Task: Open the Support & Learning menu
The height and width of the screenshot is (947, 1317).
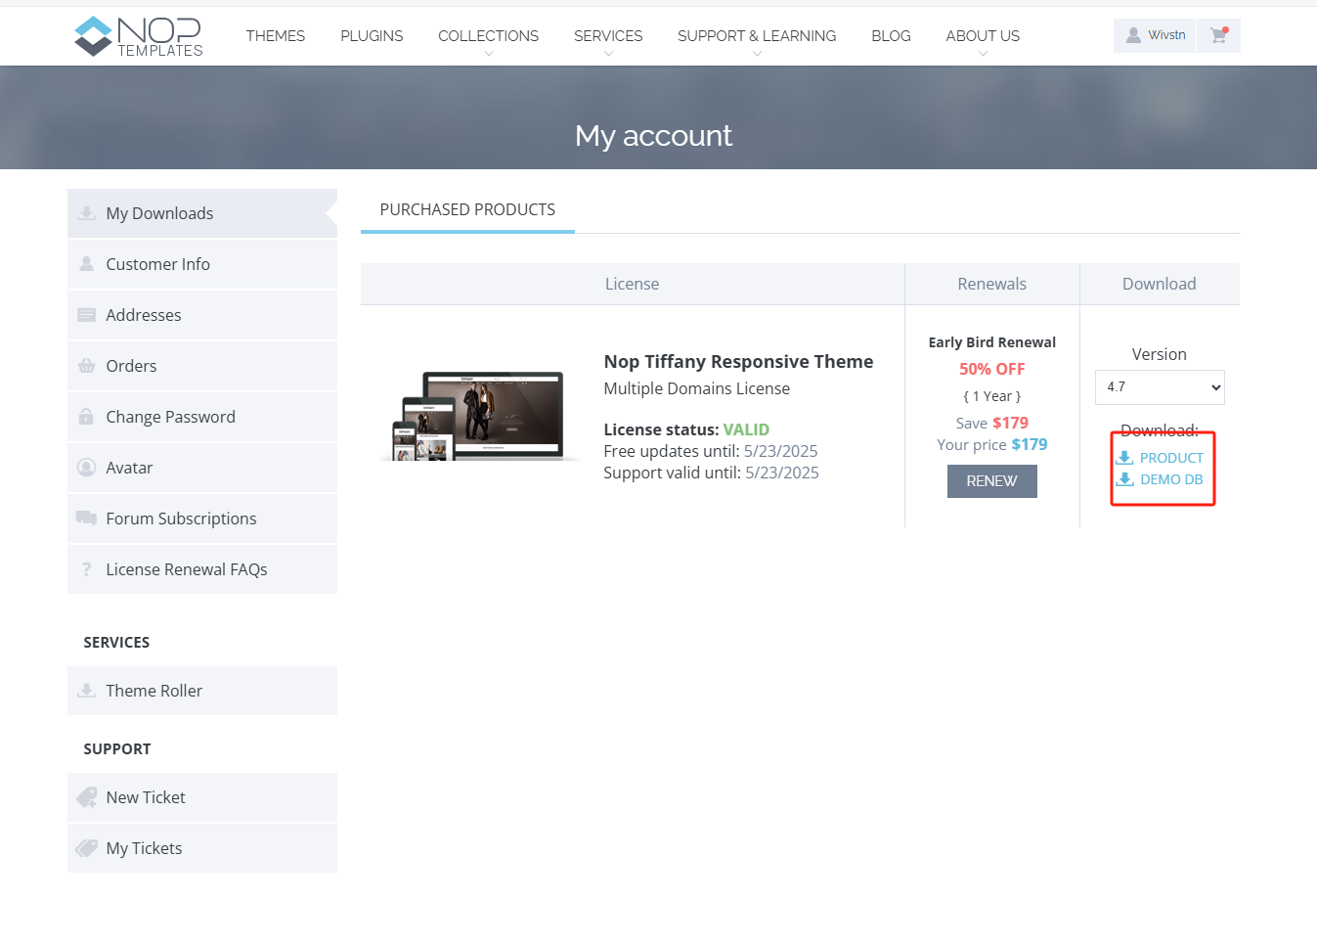Action: point(757,36)
